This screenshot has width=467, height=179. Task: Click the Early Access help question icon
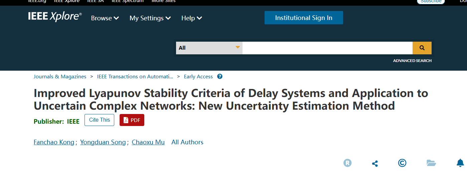220,77
